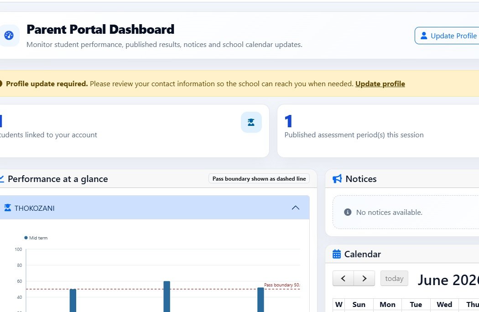
Task: Click the Profile update required warning text
Action: point(47,84)
